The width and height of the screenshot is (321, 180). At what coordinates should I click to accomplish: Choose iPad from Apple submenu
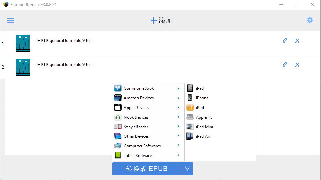click(x=220, y=88)
